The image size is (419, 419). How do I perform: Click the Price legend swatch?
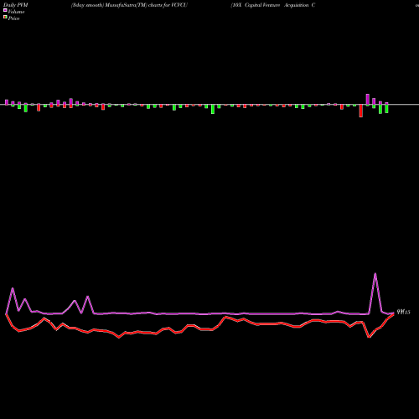click(5, 18)
